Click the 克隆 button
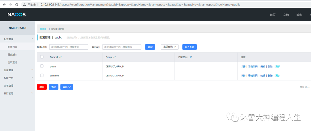This screenshot has height=131, width=311. click(53, 87)
